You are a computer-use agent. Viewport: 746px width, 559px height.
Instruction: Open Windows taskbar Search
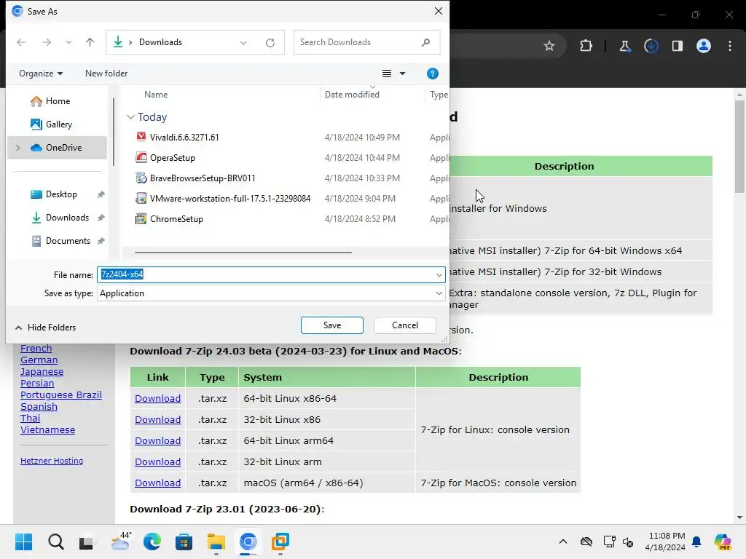point(55,542)
